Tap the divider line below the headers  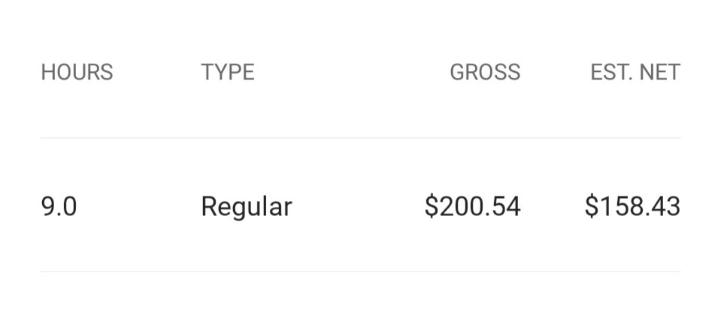361,137
